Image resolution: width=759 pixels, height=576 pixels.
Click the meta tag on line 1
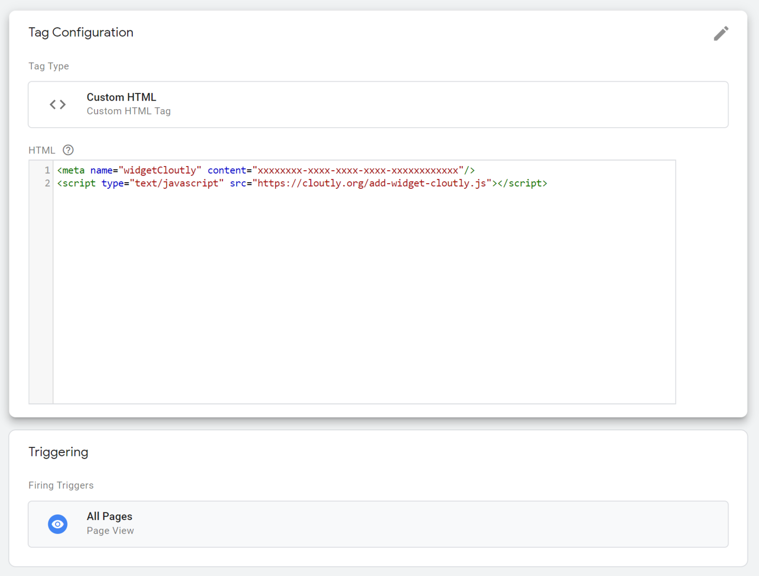click(71, 170)
